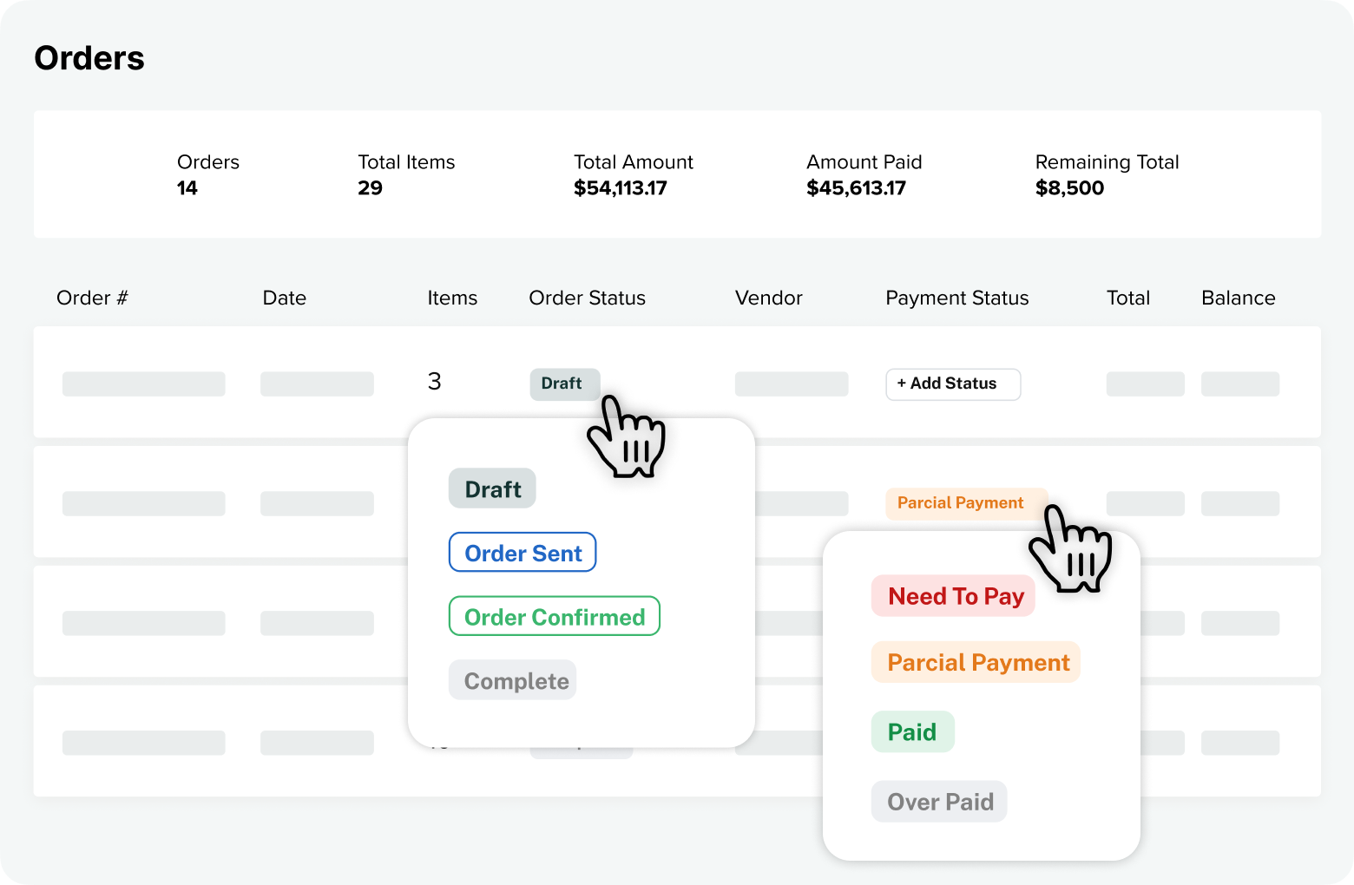Select Complete from the status dropdown
Viewport: 1354px width, 885px height.
click(x=512, y=680)
